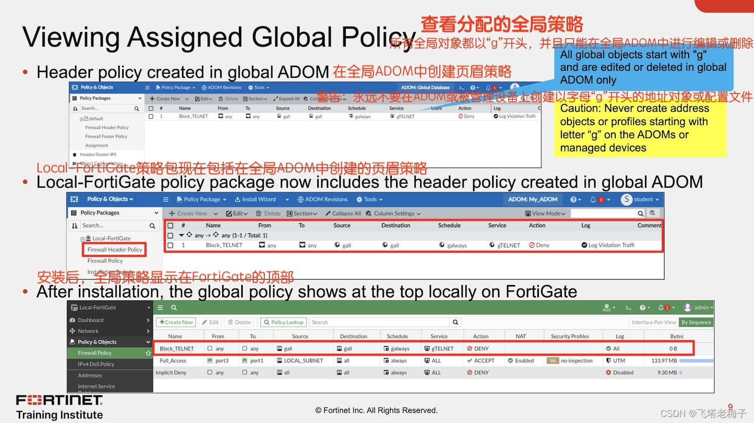Click the sort icon beside the My_ADOM tree search
This screenshot has width=754, height=423.
(x=75, y=226)
